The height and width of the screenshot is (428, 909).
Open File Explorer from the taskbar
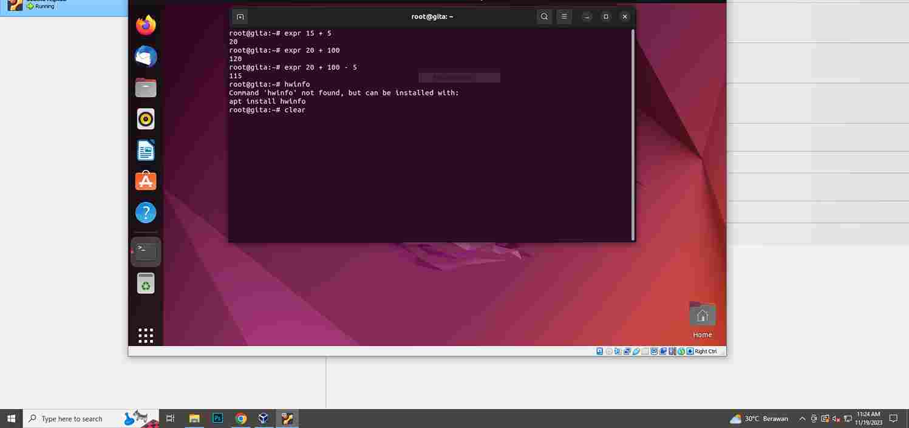point(194,418)
